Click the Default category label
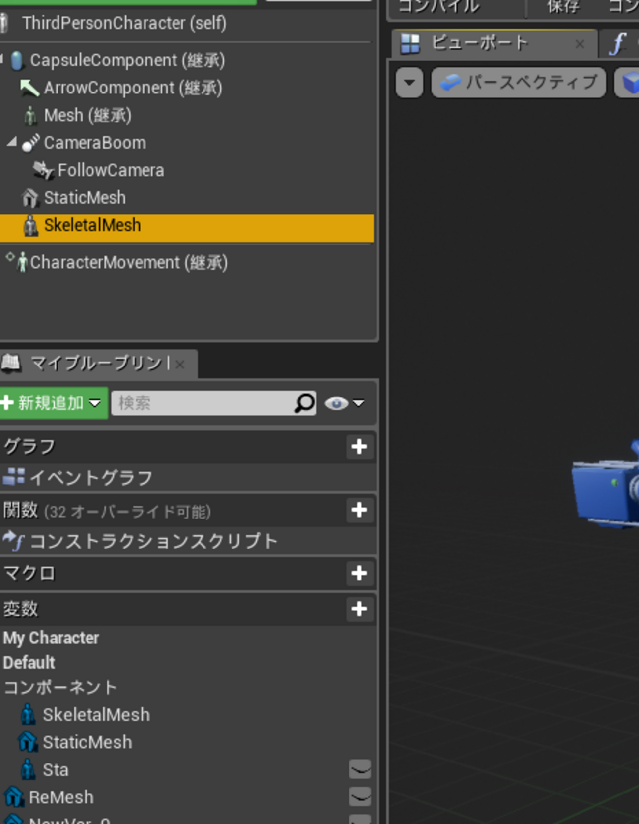Screen dimensions: 639x824 point(29,663)
